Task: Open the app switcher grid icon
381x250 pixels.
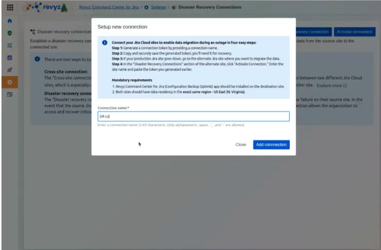Action: coord(10,8)
